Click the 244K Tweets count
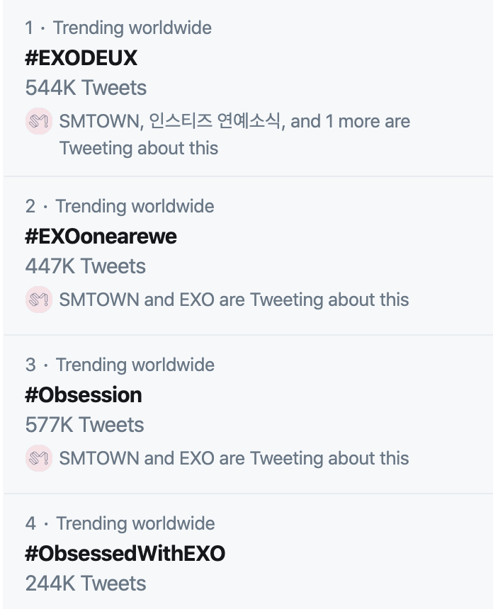493x609 pixels. click(86, 584)
